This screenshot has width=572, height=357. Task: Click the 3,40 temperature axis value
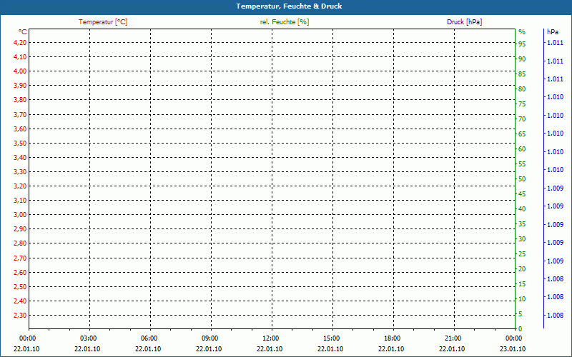[x=20, y=157]
